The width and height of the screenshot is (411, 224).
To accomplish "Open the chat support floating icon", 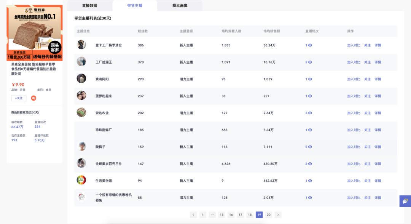I will pyautogui.click(x=405, y=201).
